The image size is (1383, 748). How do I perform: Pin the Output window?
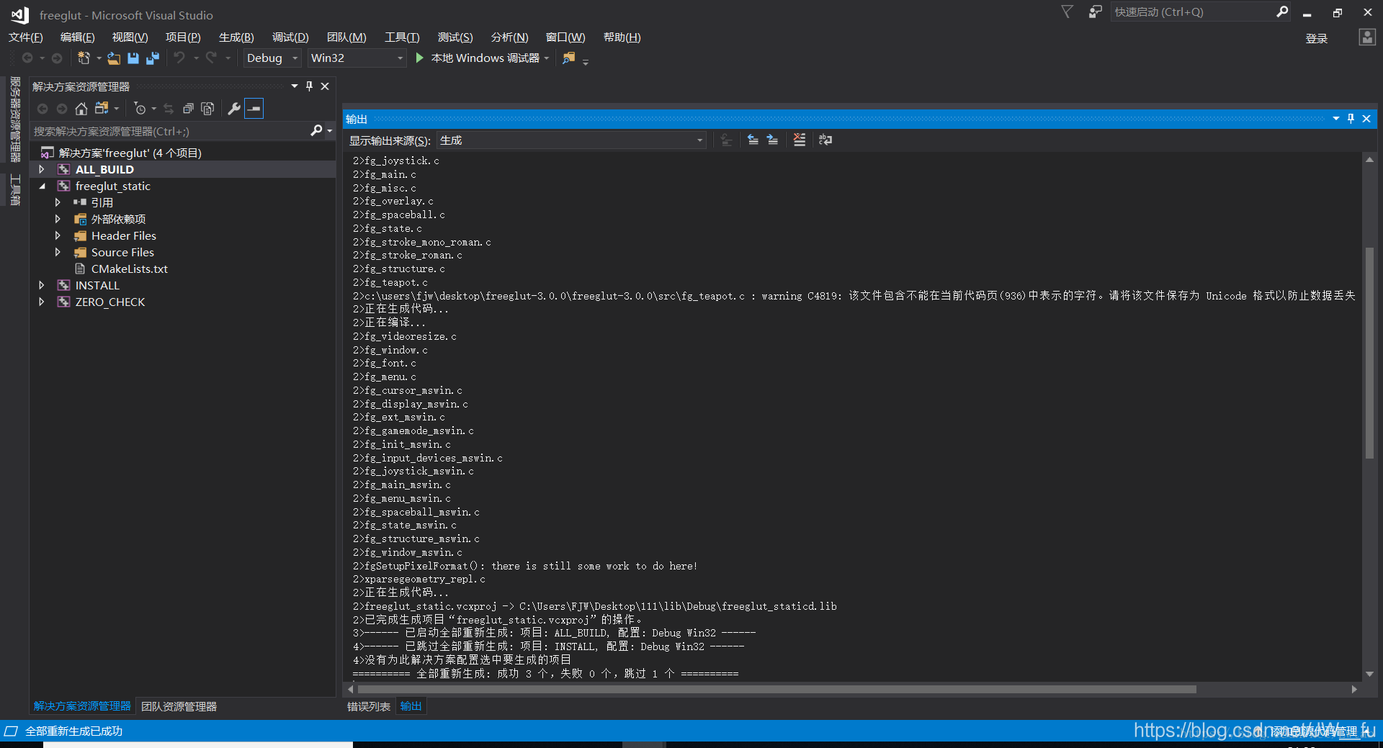(1351, 119)
